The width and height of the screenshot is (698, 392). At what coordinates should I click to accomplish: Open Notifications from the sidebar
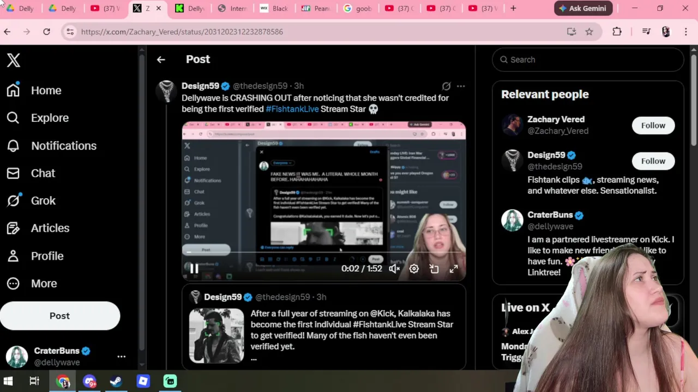pyautogui.click(x=51, y=146)
